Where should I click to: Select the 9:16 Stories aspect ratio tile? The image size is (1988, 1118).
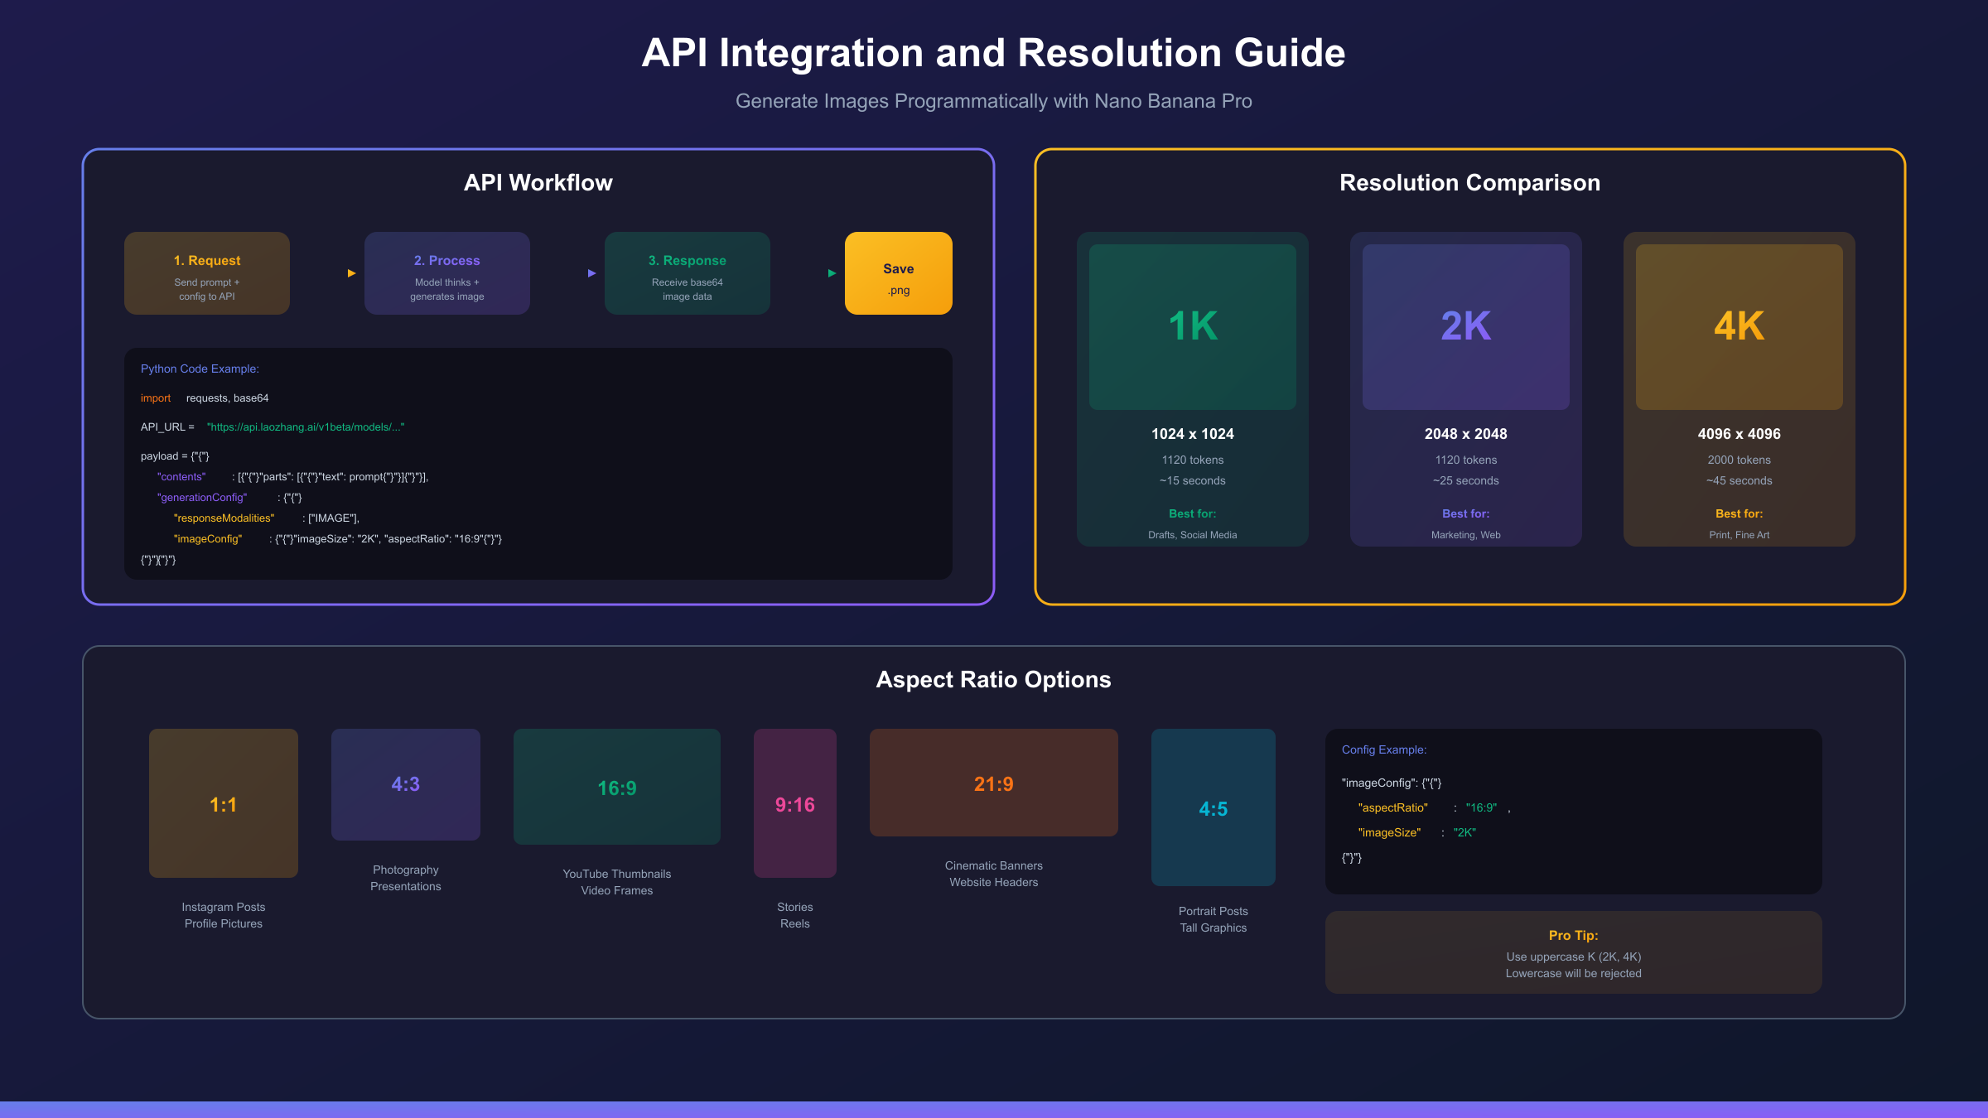[794, 802]
